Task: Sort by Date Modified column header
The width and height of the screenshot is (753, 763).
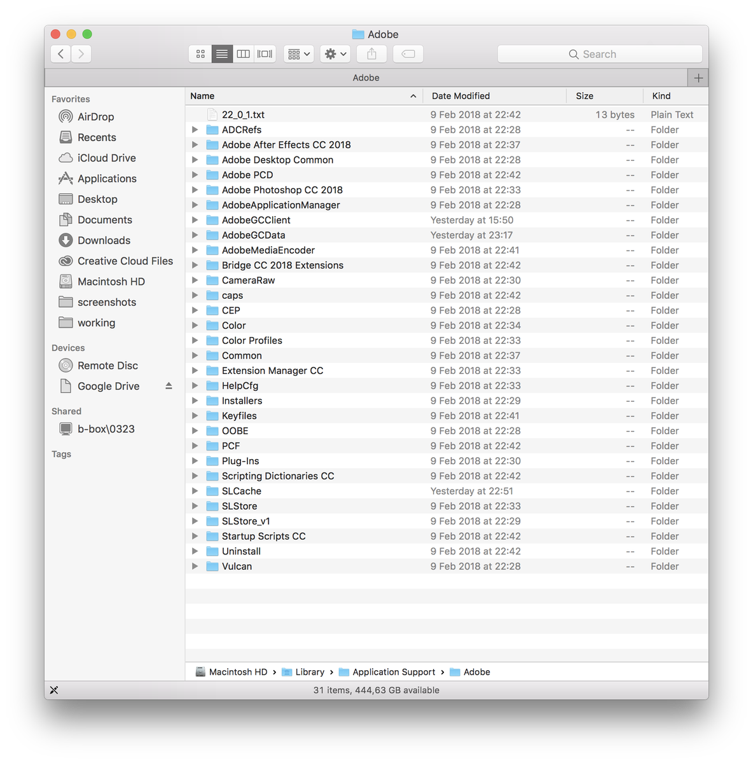Action: 495,96
